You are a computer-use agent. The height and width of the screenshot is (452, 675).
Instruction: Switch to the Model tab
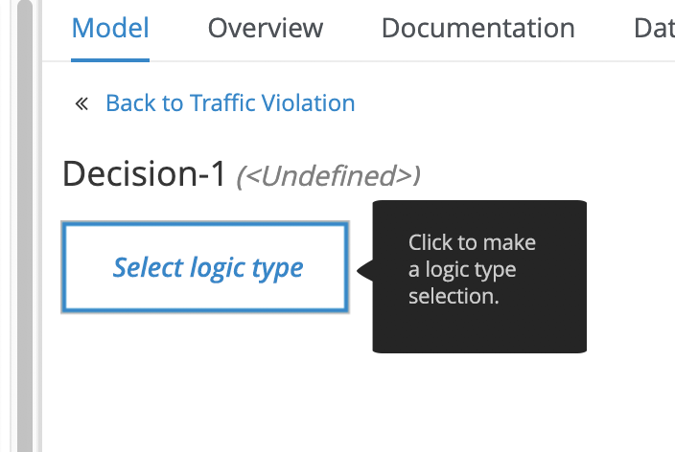(110, 29)
